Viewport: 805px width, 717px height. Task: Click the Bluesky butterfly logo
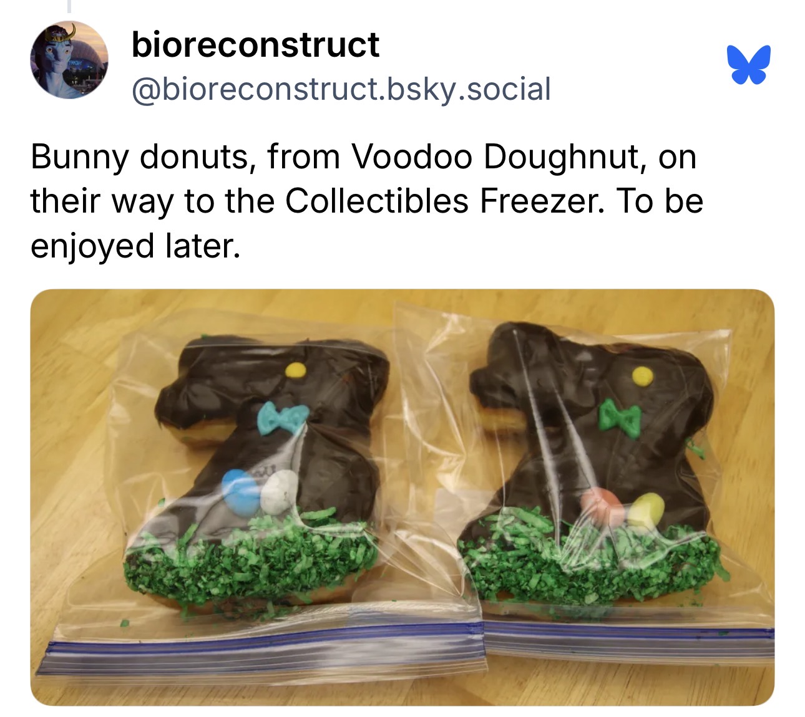tap(749, 64)
